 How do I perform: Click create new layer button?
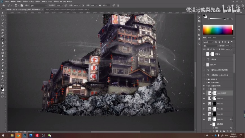(x=228, y=131)
